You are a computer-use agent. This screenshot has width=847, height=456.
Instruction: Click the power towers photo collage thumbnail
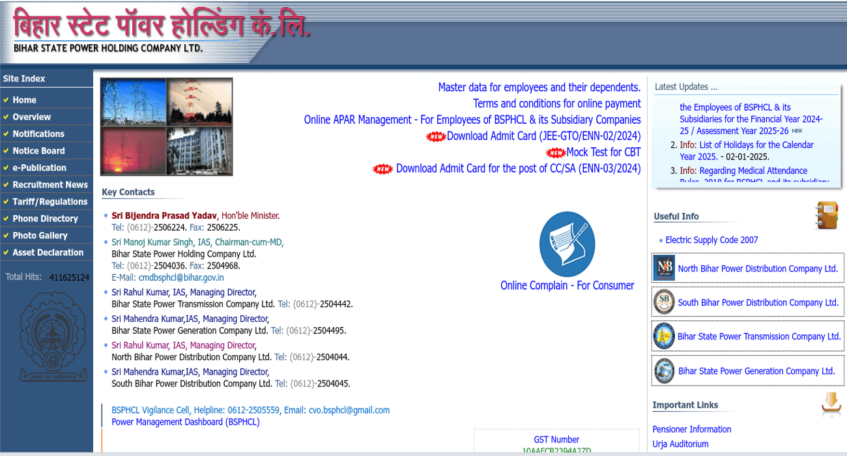tap(166, 127)
